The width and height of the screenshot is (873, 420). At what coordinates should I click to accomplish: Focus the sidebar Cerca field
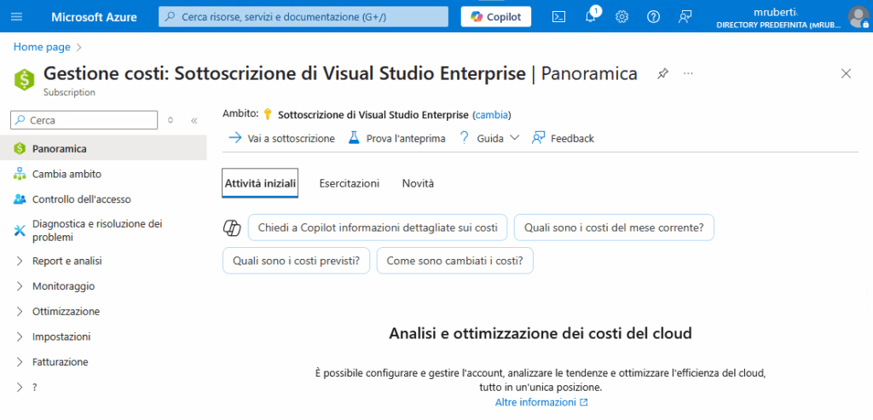click(x=84, y=120)
